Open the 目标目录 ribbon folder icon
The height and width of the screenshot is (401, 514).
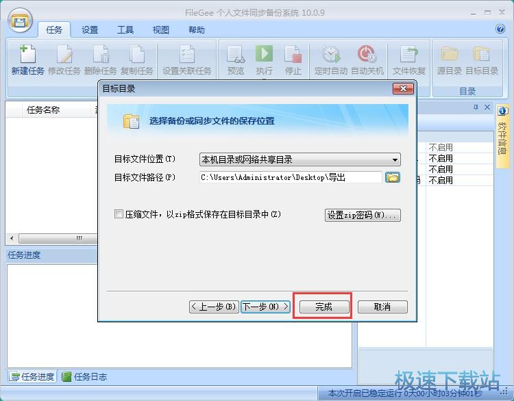482,54
